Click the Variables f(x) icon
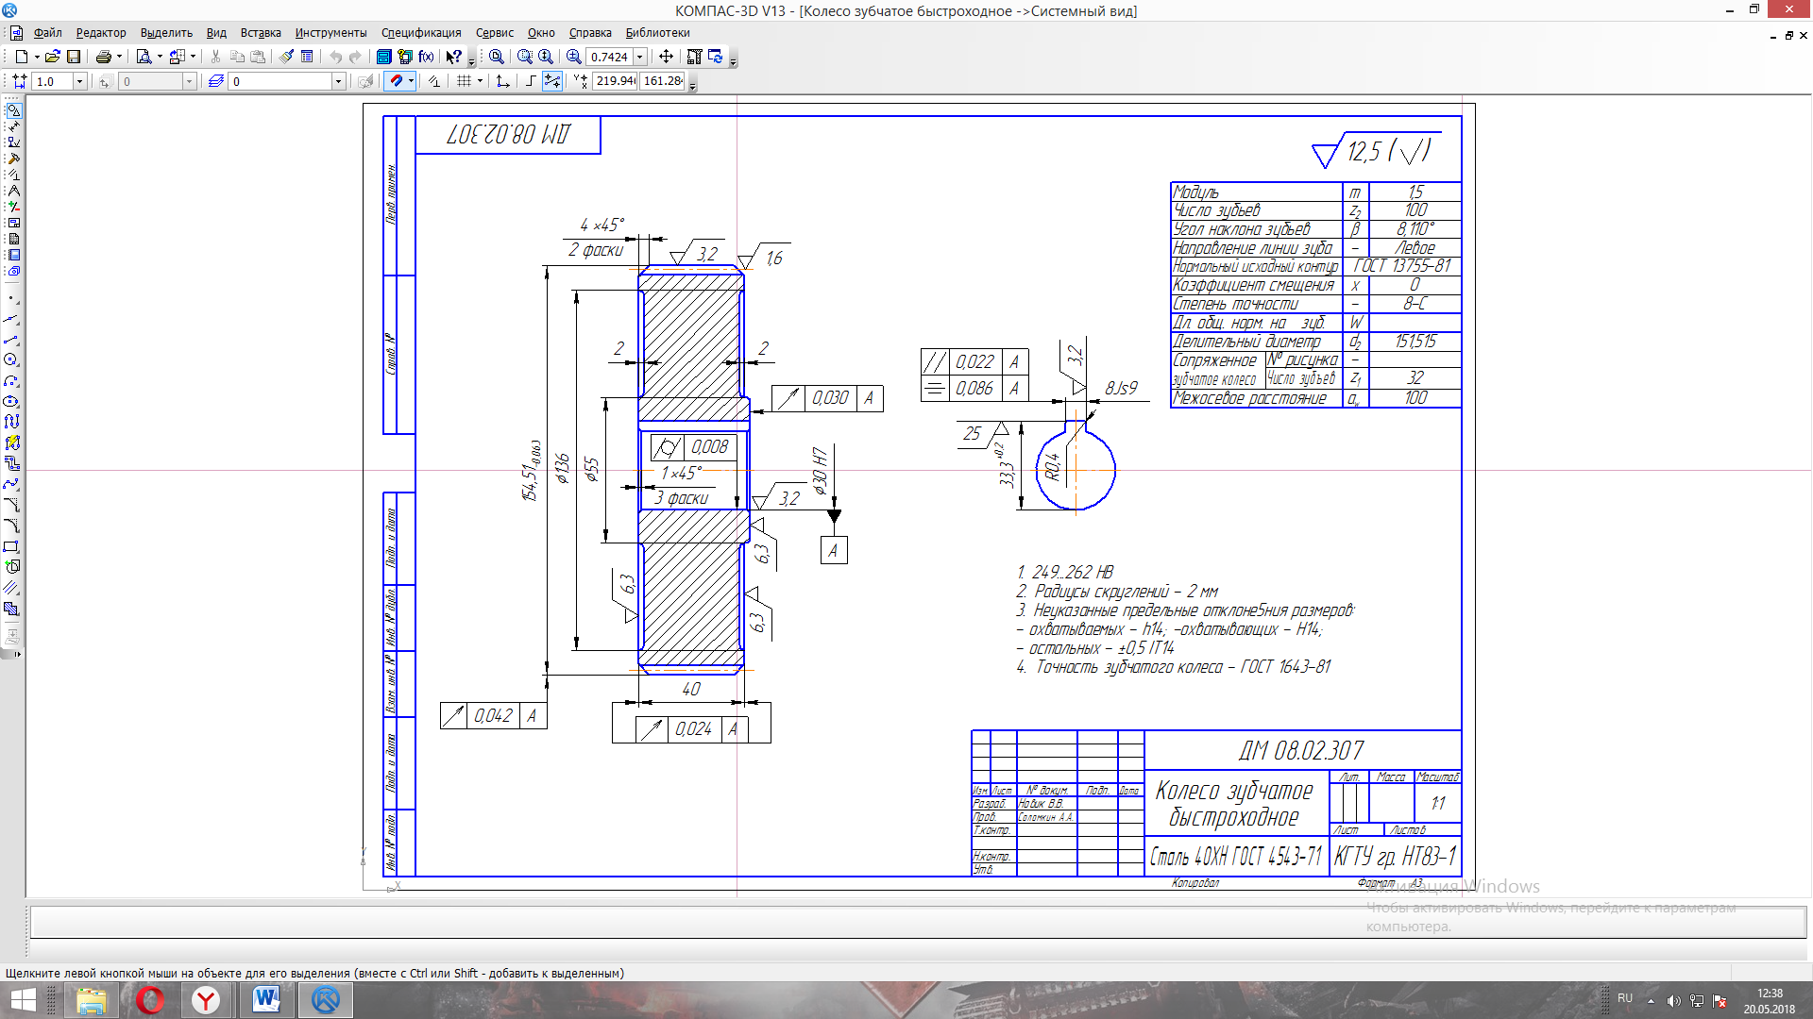 click(x=426, y=57)
